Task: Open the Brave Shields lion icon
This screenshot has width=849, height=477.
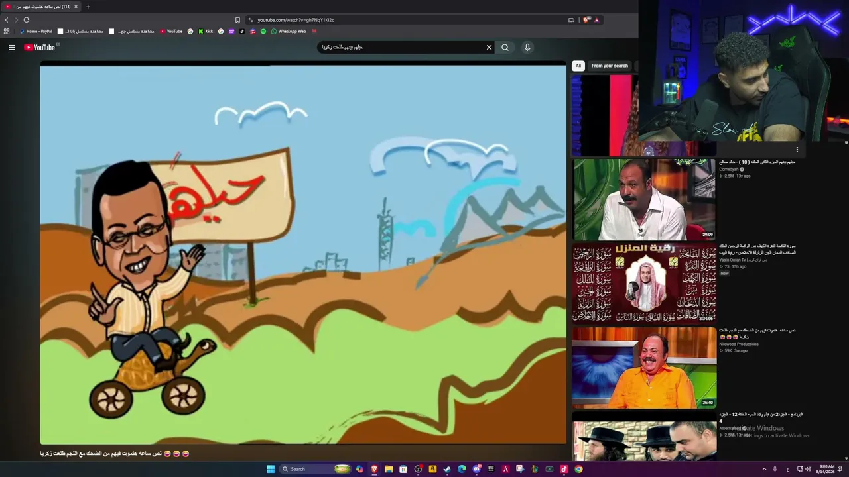Action: (586, 20)
